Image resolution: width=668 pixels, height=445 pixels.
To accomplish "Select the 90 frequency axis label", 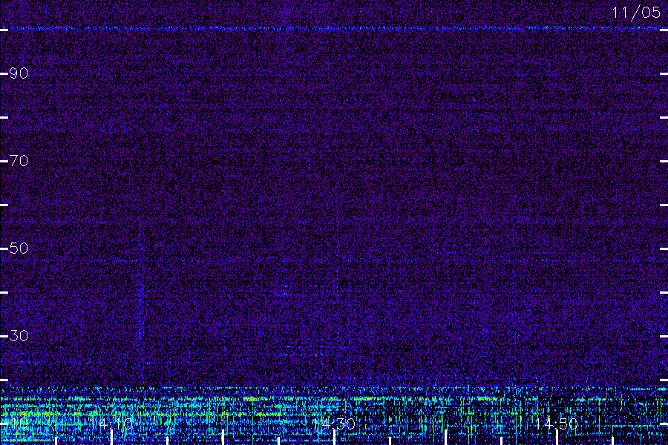I will [x=19, y=73].
